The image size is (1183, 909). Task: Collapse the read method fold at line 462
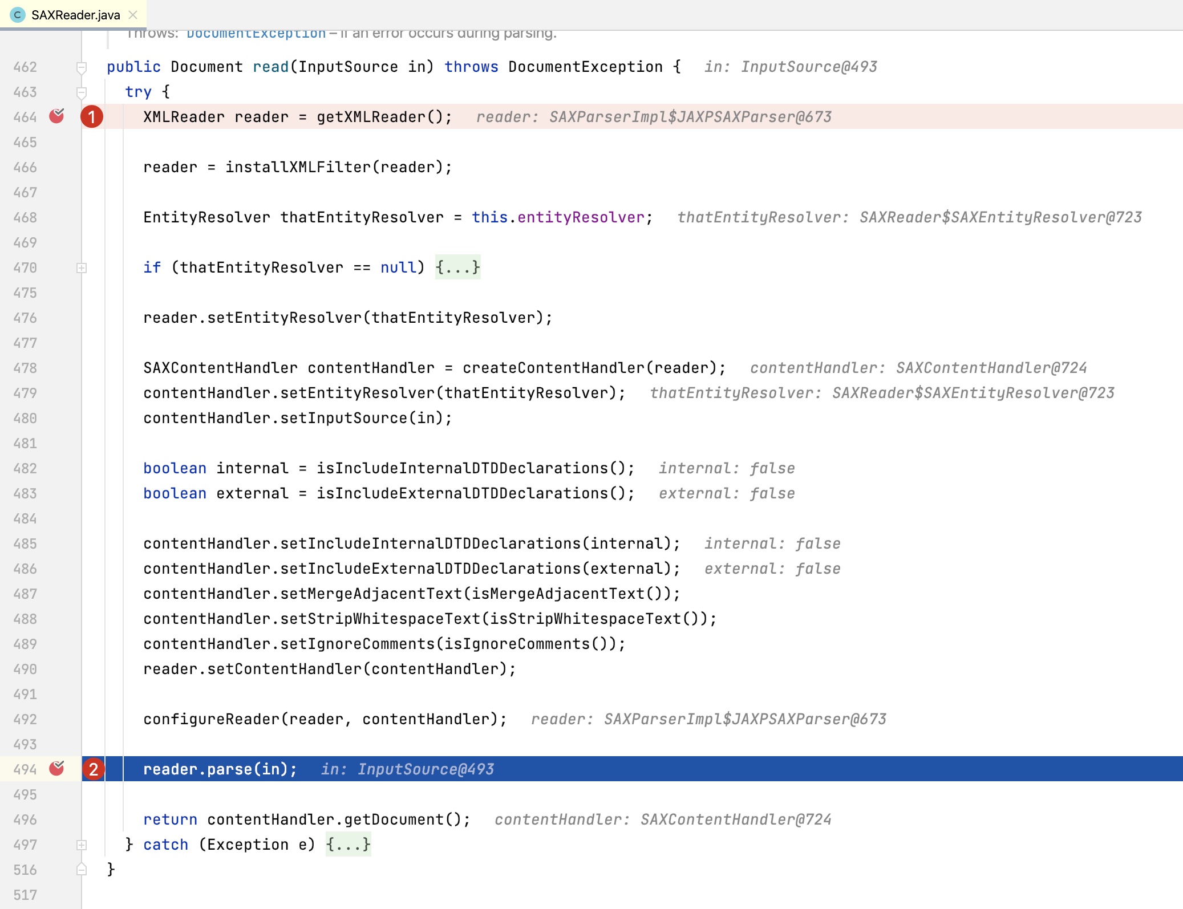pyautogui.click(x=82, y=67)
